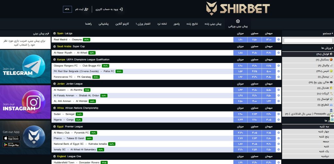334x164 pixels.
Task: Close the floating widget on right edge
Action: pyautogui.click(x=332, y=116)
